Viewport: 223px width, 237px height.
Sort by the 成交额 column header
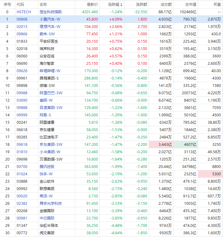tap(166, 5)
